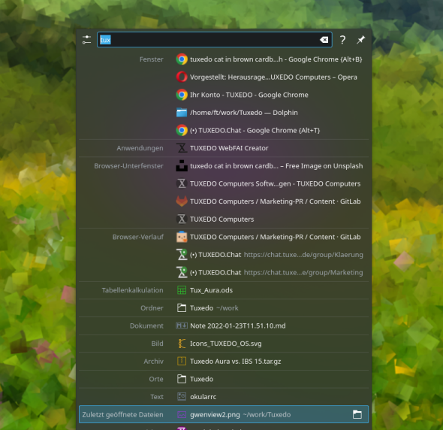Open the Tux_Aura.ods spreadsheet
Screen dimensions: 443x430
tap(224, 290)
